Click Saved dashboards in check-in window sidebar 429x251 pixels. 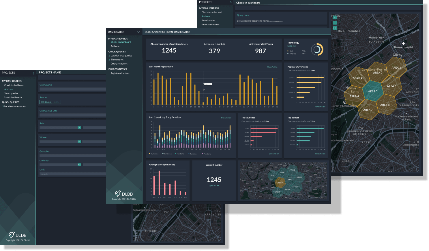[210, 24]
